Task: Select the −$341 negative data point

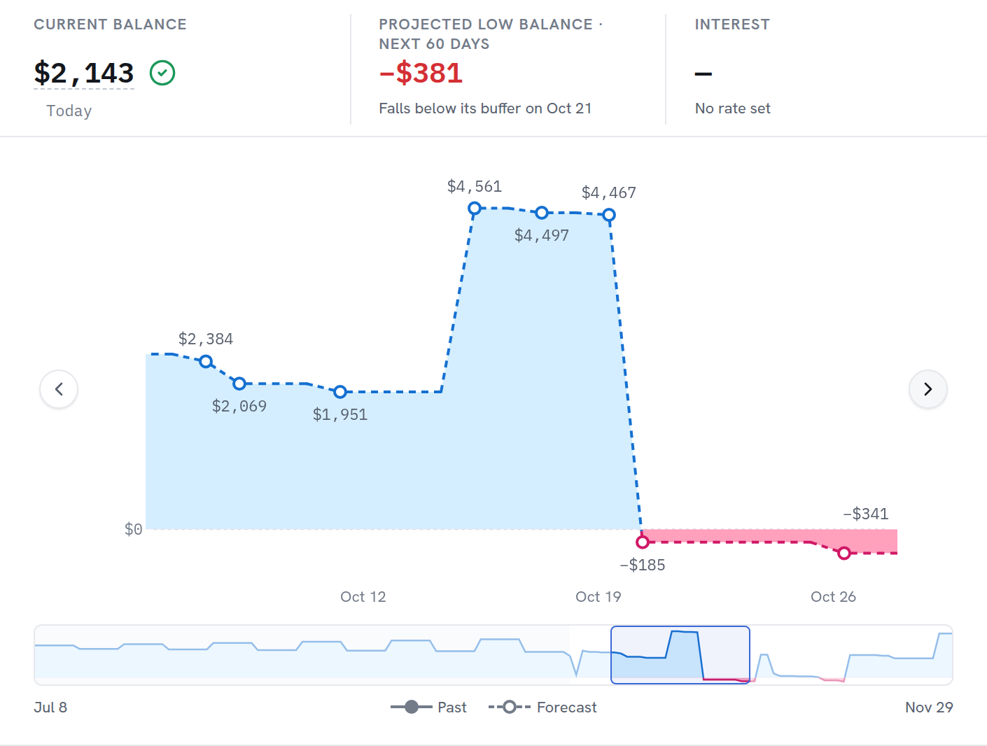Action: pos(844,553)
